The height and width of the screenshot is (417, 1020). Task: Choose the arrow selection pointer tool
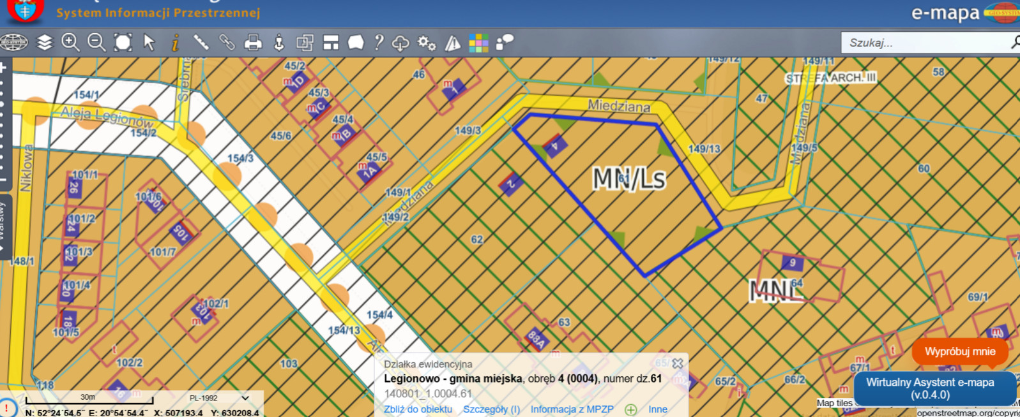[149, 43]
